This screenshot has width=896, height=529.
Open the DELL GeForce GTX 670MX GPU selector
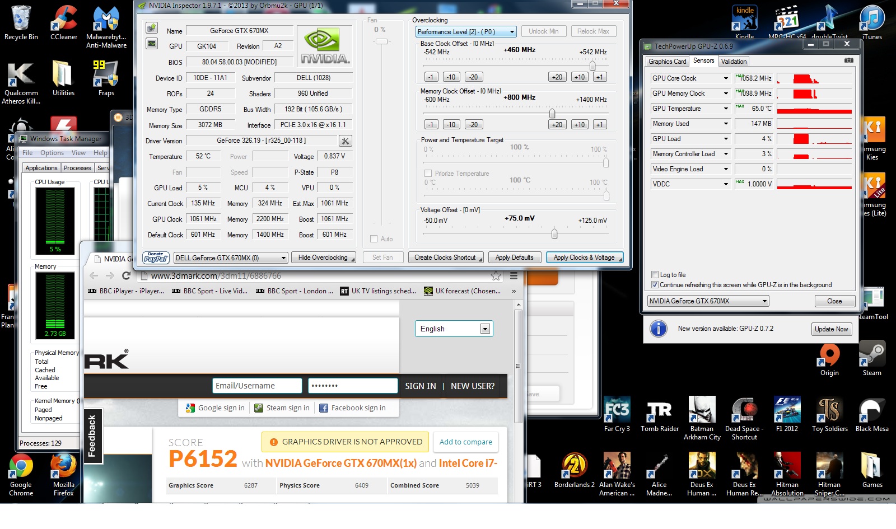pos(231,258)
